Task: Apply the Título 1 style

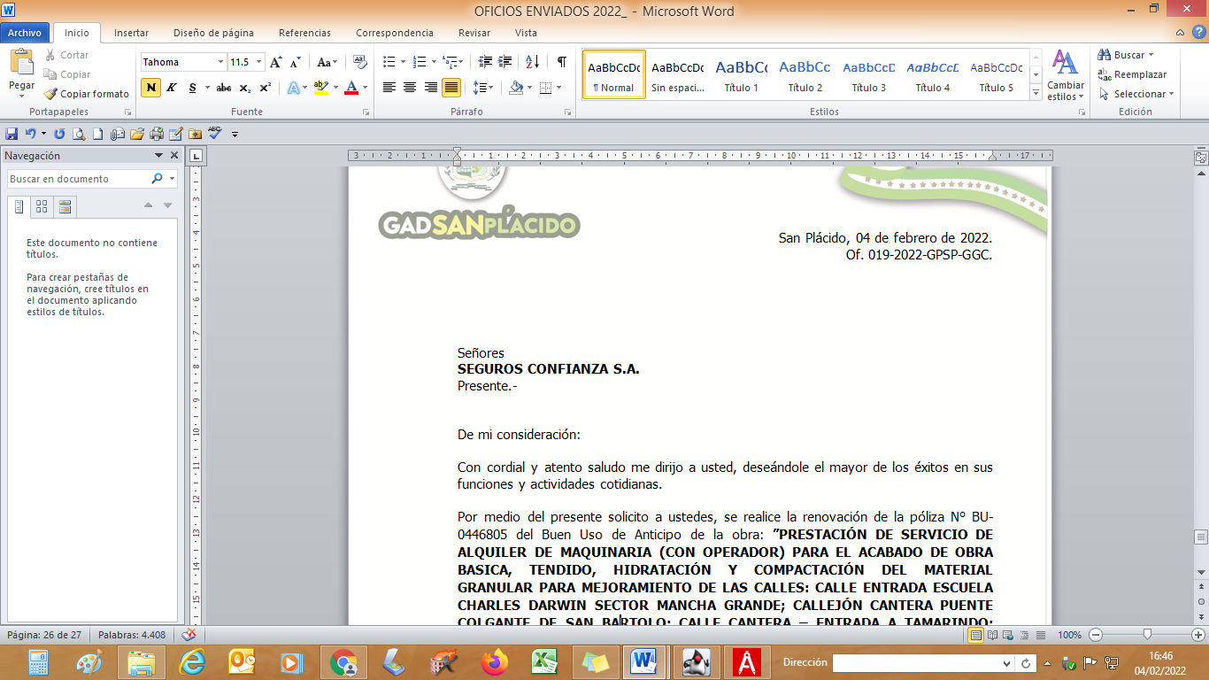Action: point(742,74)
